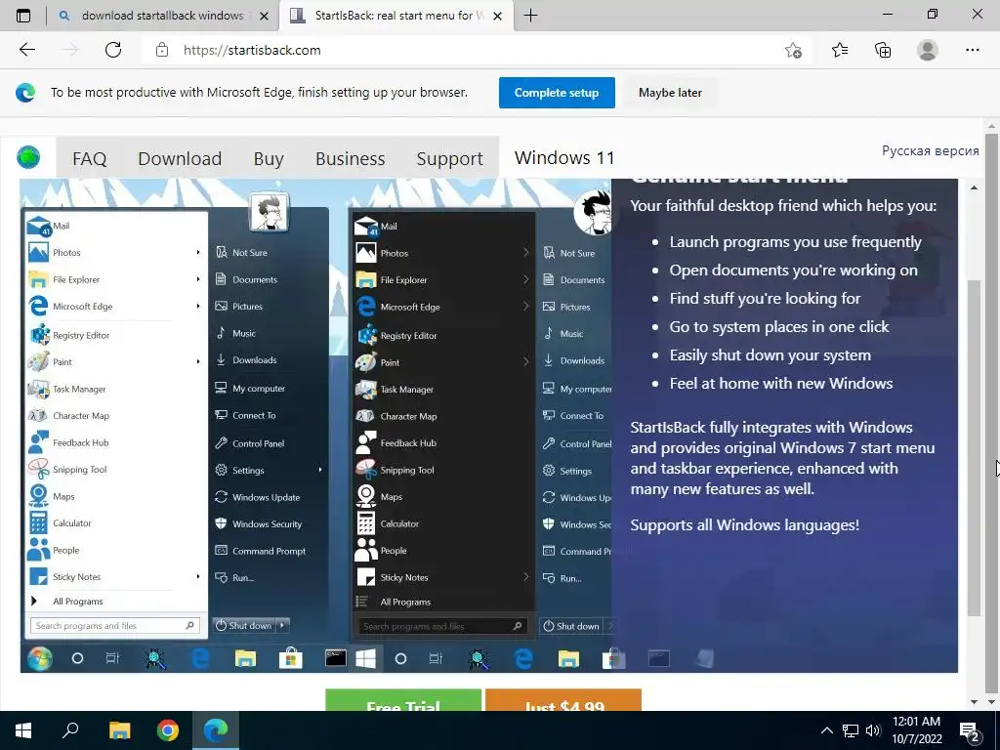This screenshot has width=1000, height=750.
Task: Click the Edge back arrow
Action: tap(26, 50)
